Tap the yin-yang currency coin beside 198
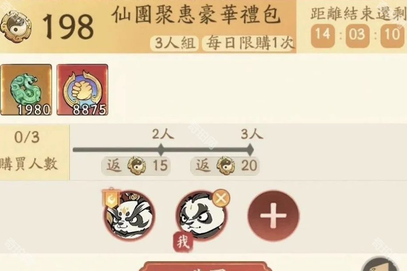The width and height of the screenshot is (407, 271). click(15, 27)
